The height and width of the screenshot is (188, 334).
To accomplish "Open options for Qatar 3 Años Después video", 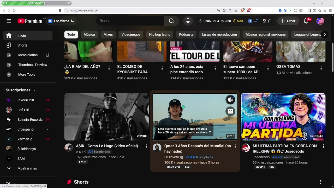I will [235, 146].
